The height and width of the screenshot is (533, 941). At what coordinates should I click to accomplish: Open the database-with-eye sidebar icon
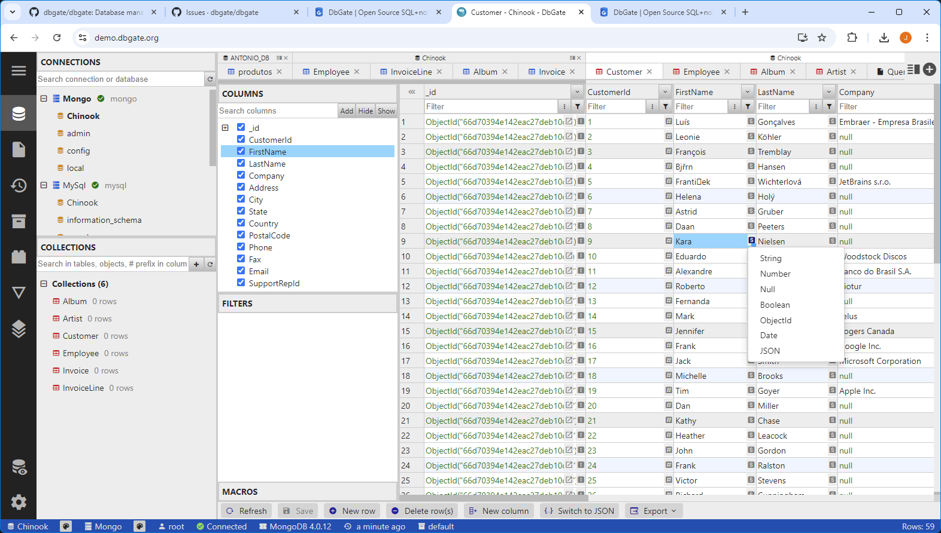click(19, 467)
